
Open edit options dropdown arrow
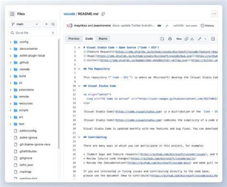[205, 39]
